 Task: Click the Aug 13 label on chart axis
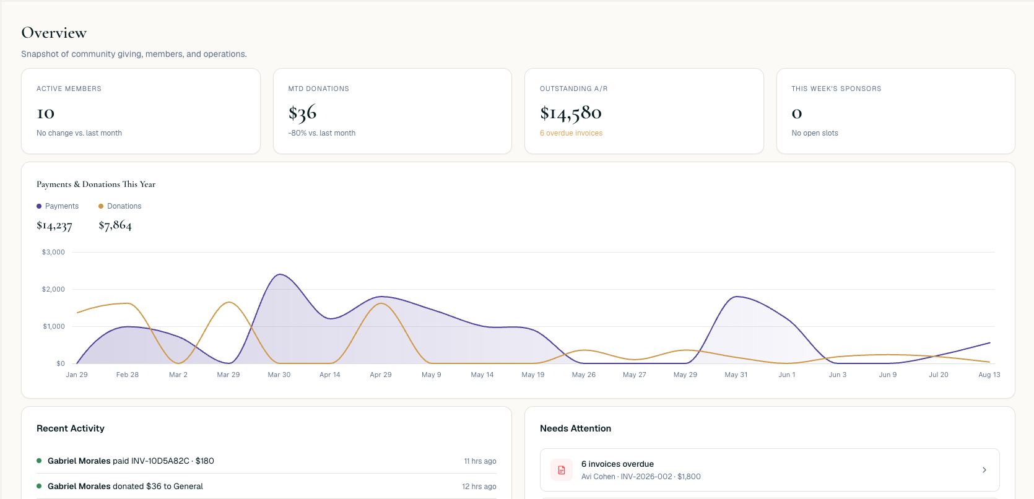(989, 375)
